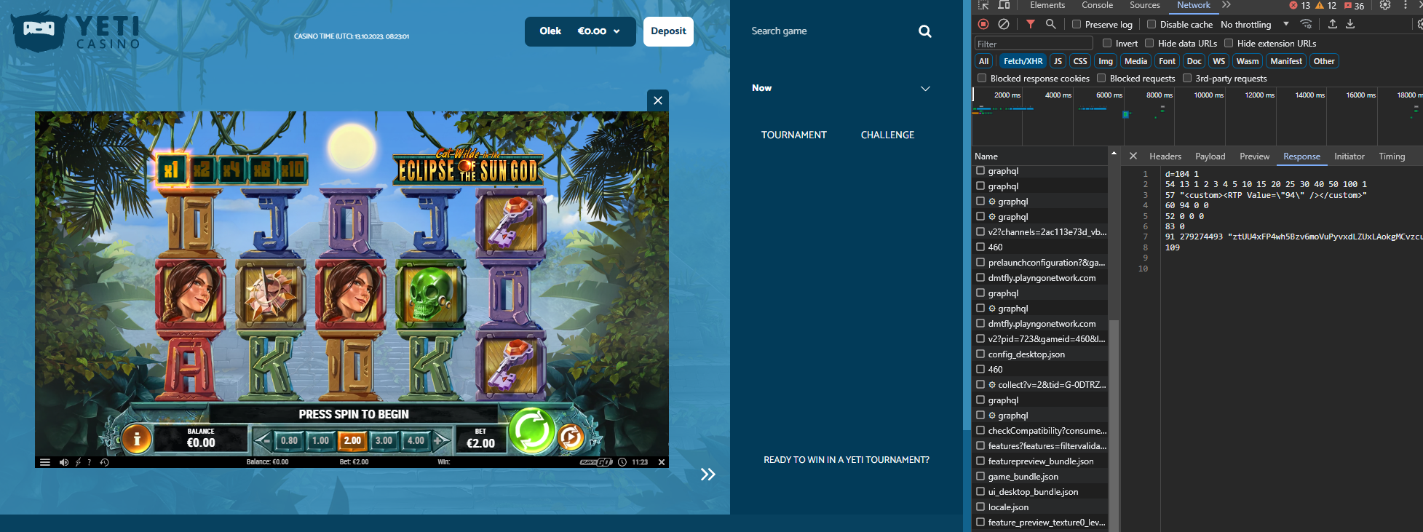Check 3rd-party requests
Image resolution: width=1423 pixels, height=532 pixels.
(1187, 78)
